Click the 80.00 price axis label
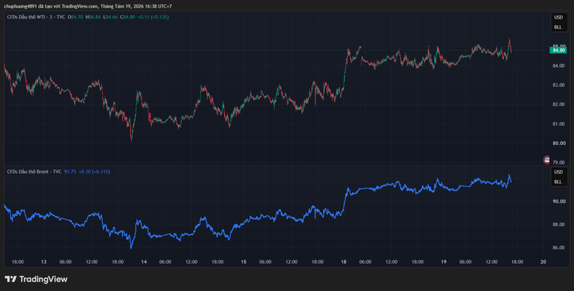Viewport: 574px width, 291px height. pyautogui.click(x=559, y=143)
